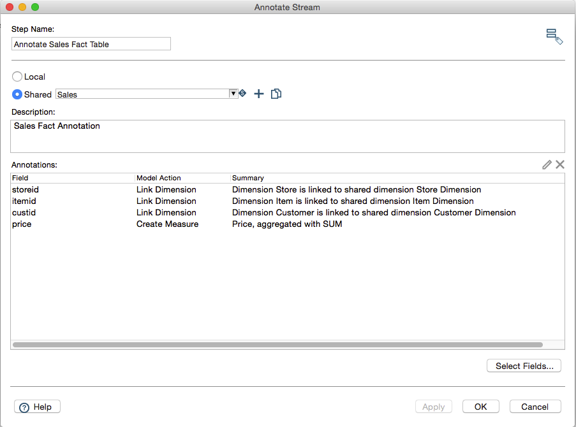Click summary about Store Dimension link
The image size is (576, 427).
[357, 189]
